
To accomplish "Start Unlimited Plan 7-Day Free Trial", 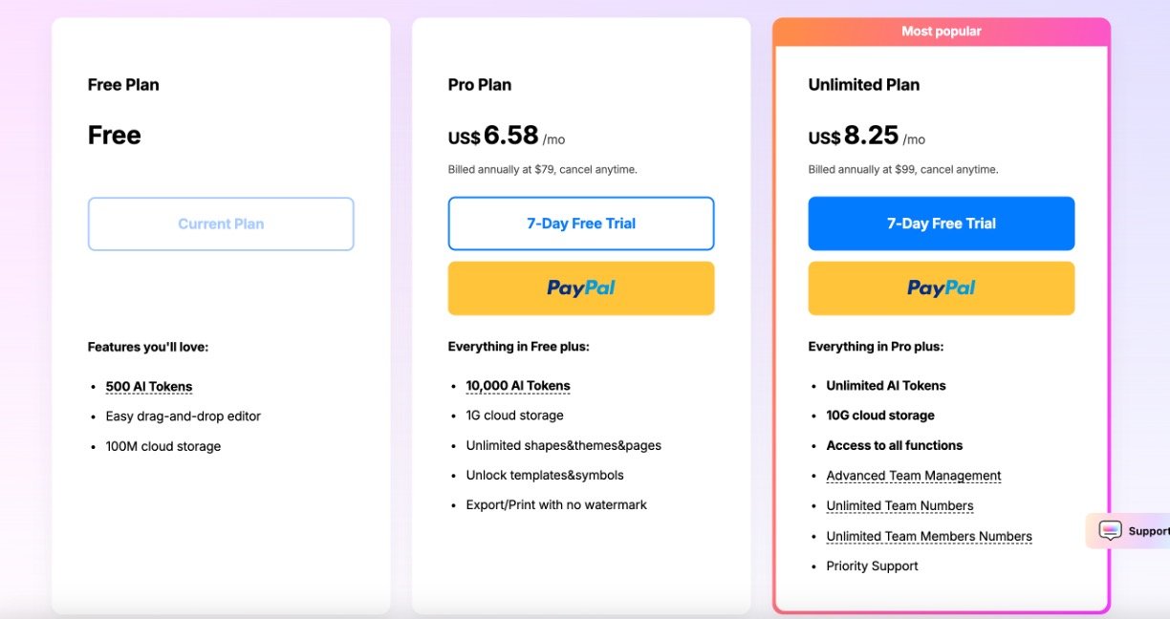I will pyautogui.click(x=942, y=224).
